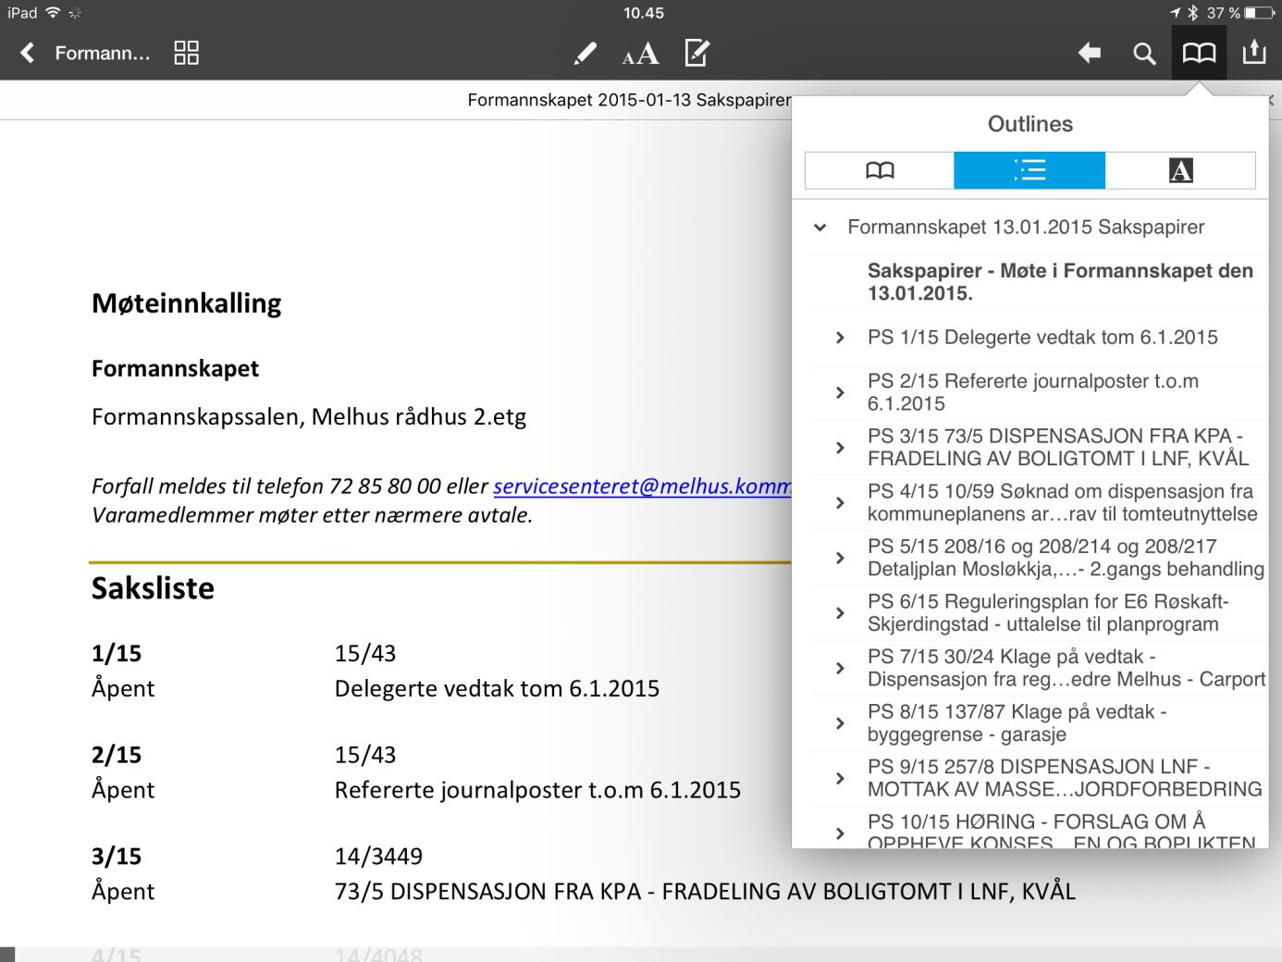Tap the Formann... back title button
1282x962 pixels.
[102, 53]
